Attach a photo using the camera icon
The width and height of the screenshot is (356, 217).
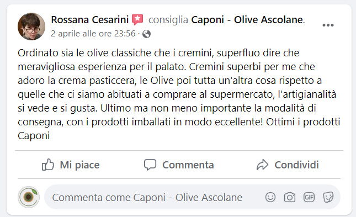pyautogui.click(x=290, y=197)
